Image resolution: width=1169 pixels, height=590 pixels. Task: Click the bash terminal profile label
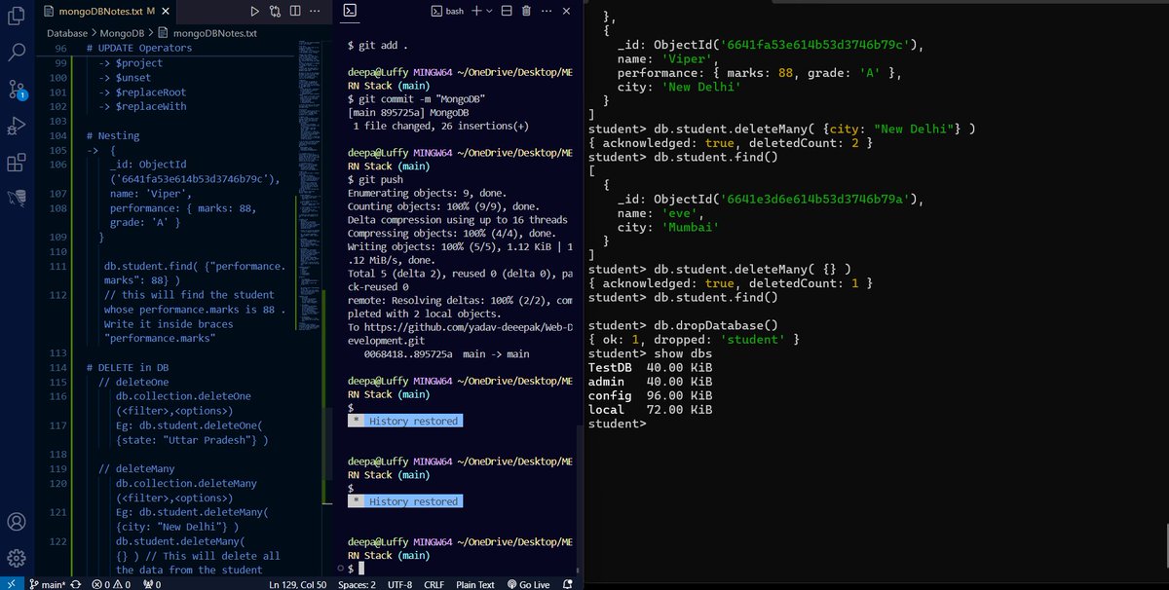point(447,11)
